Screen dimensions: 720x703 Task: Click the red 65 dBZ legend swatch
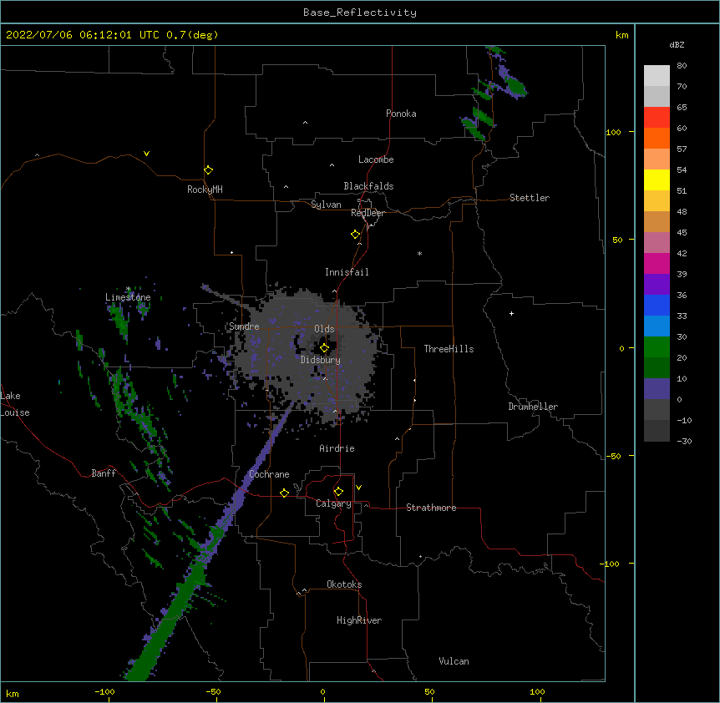click(x=657, y=117)
